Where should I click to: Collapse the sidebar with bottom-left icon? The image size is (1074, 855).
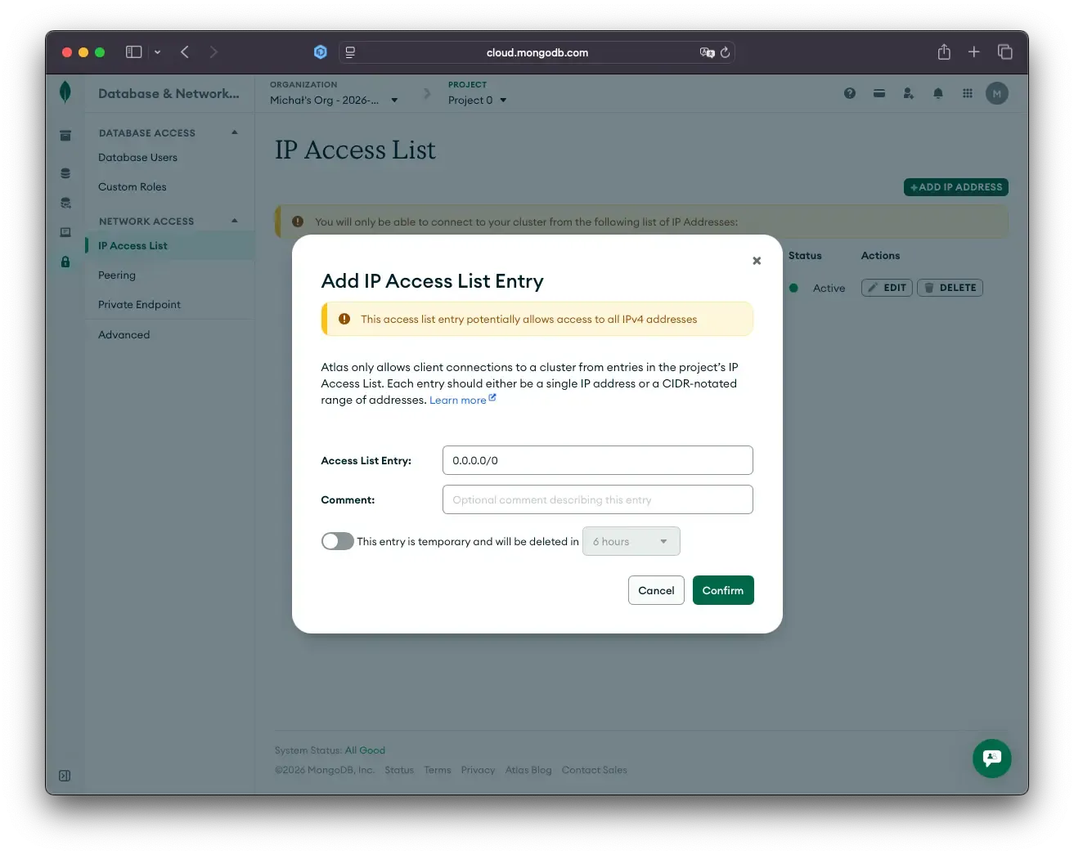[65, 776]
